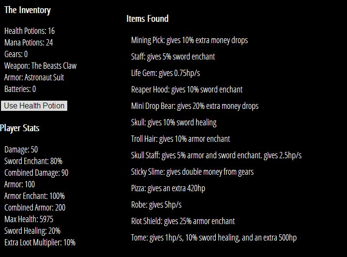This screenshot has height=257, width=347.
Task: Click the Armor: Astronaut Suit entry
Action: tap(34, 77)
